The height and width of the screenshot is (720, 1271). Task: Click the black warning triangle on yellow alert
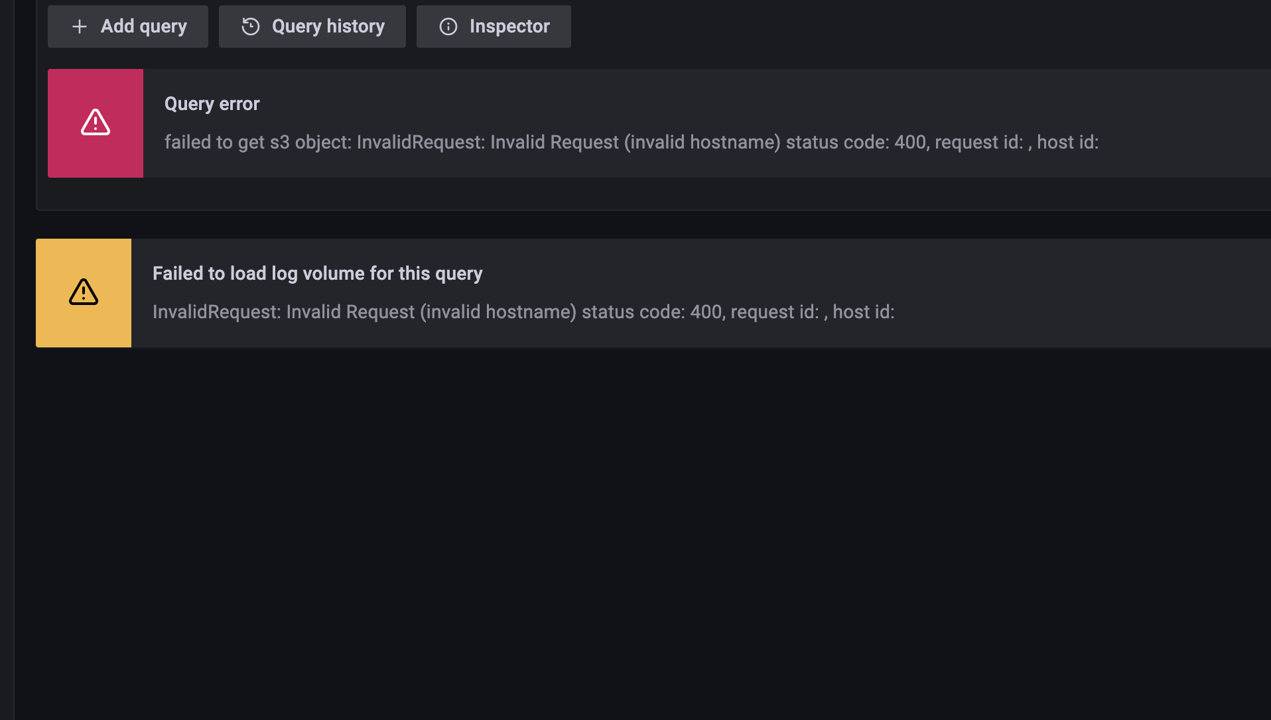pos(84,292)
